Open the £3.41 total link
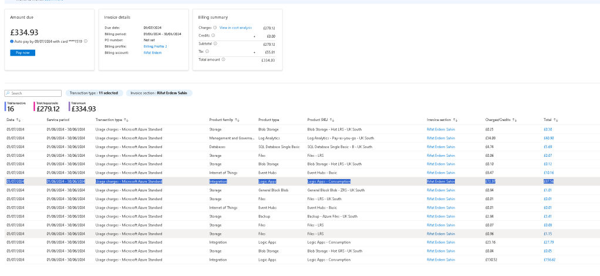Screen dimensions: 600x276 coord(548,216)
